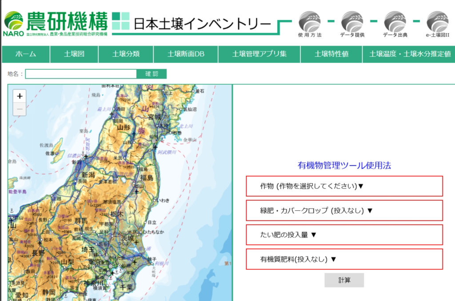Open 有機物管理ツール使用法 link
Viewport: 455px width, 301px height.
[344, 166]
